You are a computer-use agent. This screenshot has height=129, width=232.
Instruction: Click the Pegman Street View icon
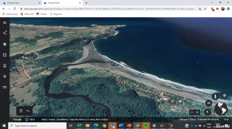[215, 97]
